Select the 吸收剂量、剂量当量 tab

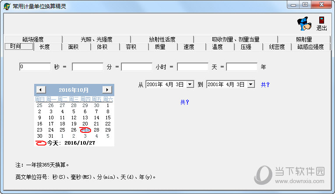pyautogui.click(x=236, y=39)
